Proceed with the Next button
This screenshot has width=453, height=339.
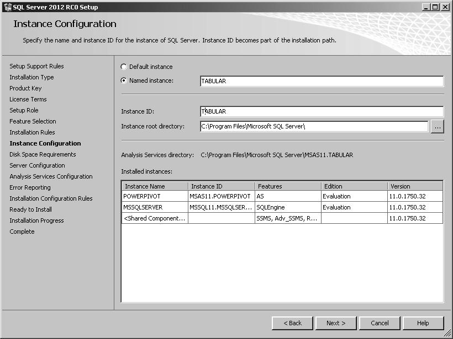click(x=336, y=323)
